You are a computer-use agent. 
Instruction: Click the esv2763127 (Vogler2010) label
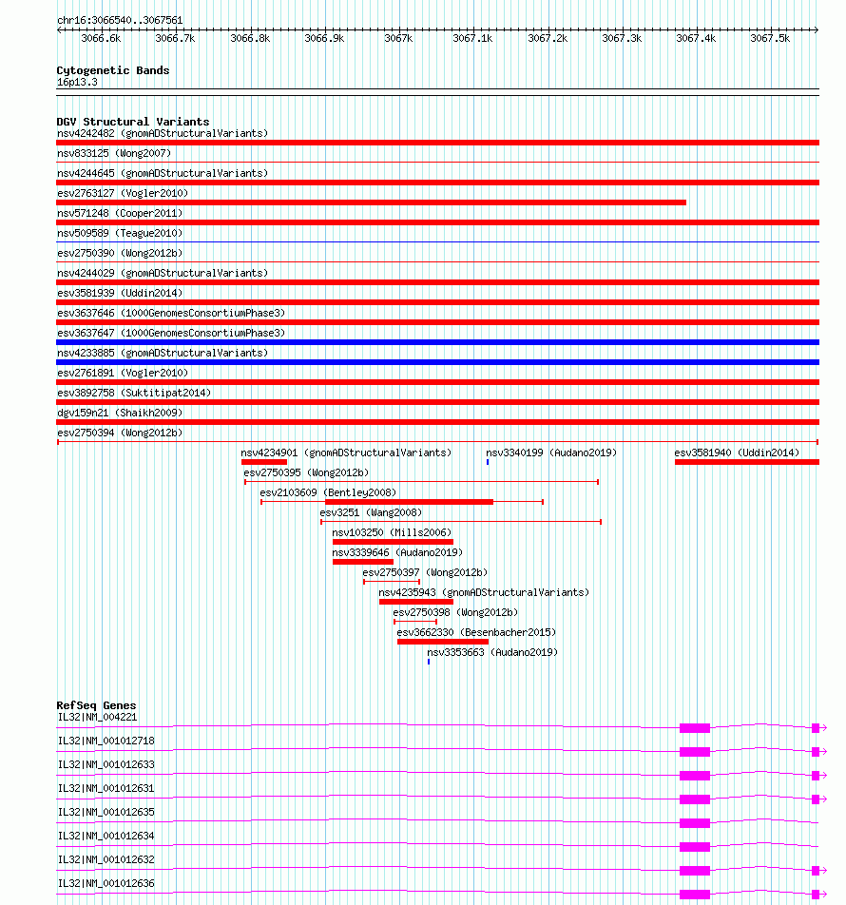(x=123, y=193)
